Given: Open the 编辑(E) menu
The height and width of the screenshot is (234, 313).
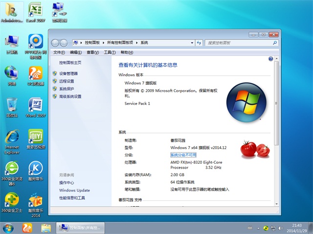Looking at the screenshot, I should pyautogui.click(x=76, y=52).
